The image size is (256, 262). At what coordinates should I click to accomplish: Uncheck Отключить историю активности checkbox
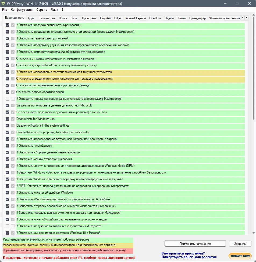pos(7,25)
